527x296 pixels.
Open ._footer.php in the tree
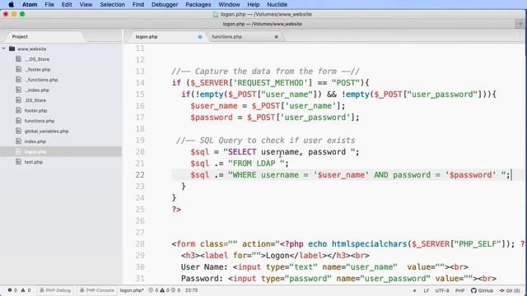tap(38, 69)
